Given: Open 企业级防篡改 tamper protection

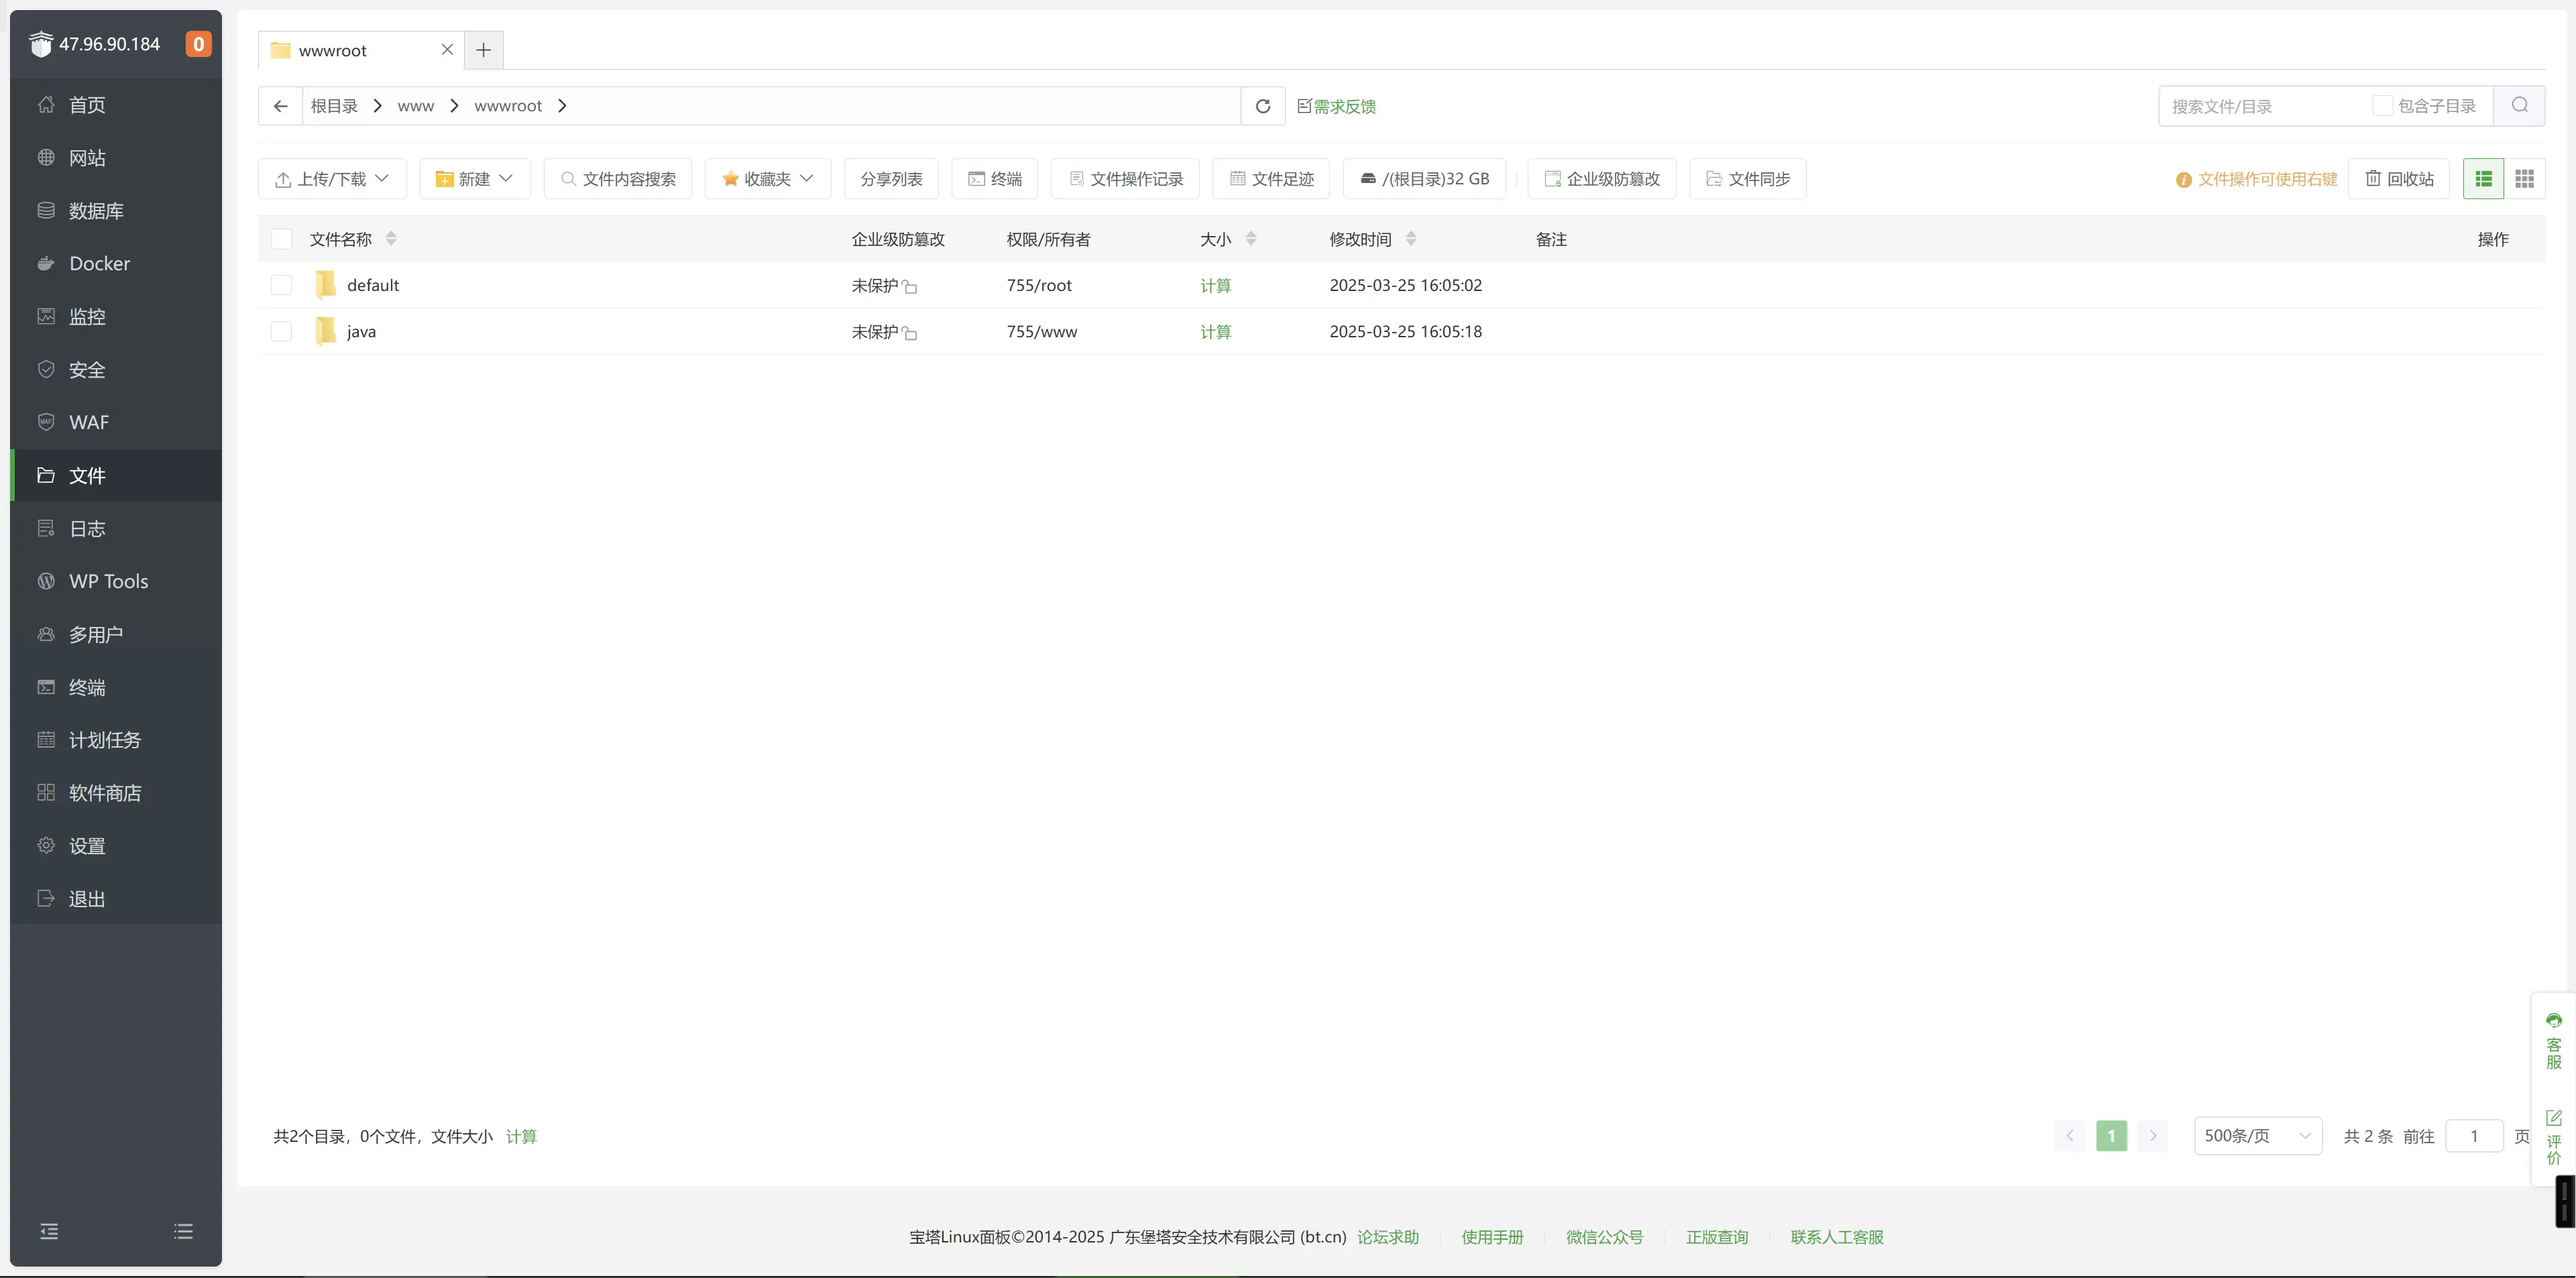Looking at the screenshot, I should pyautogui.click(x=1602, y=179).
